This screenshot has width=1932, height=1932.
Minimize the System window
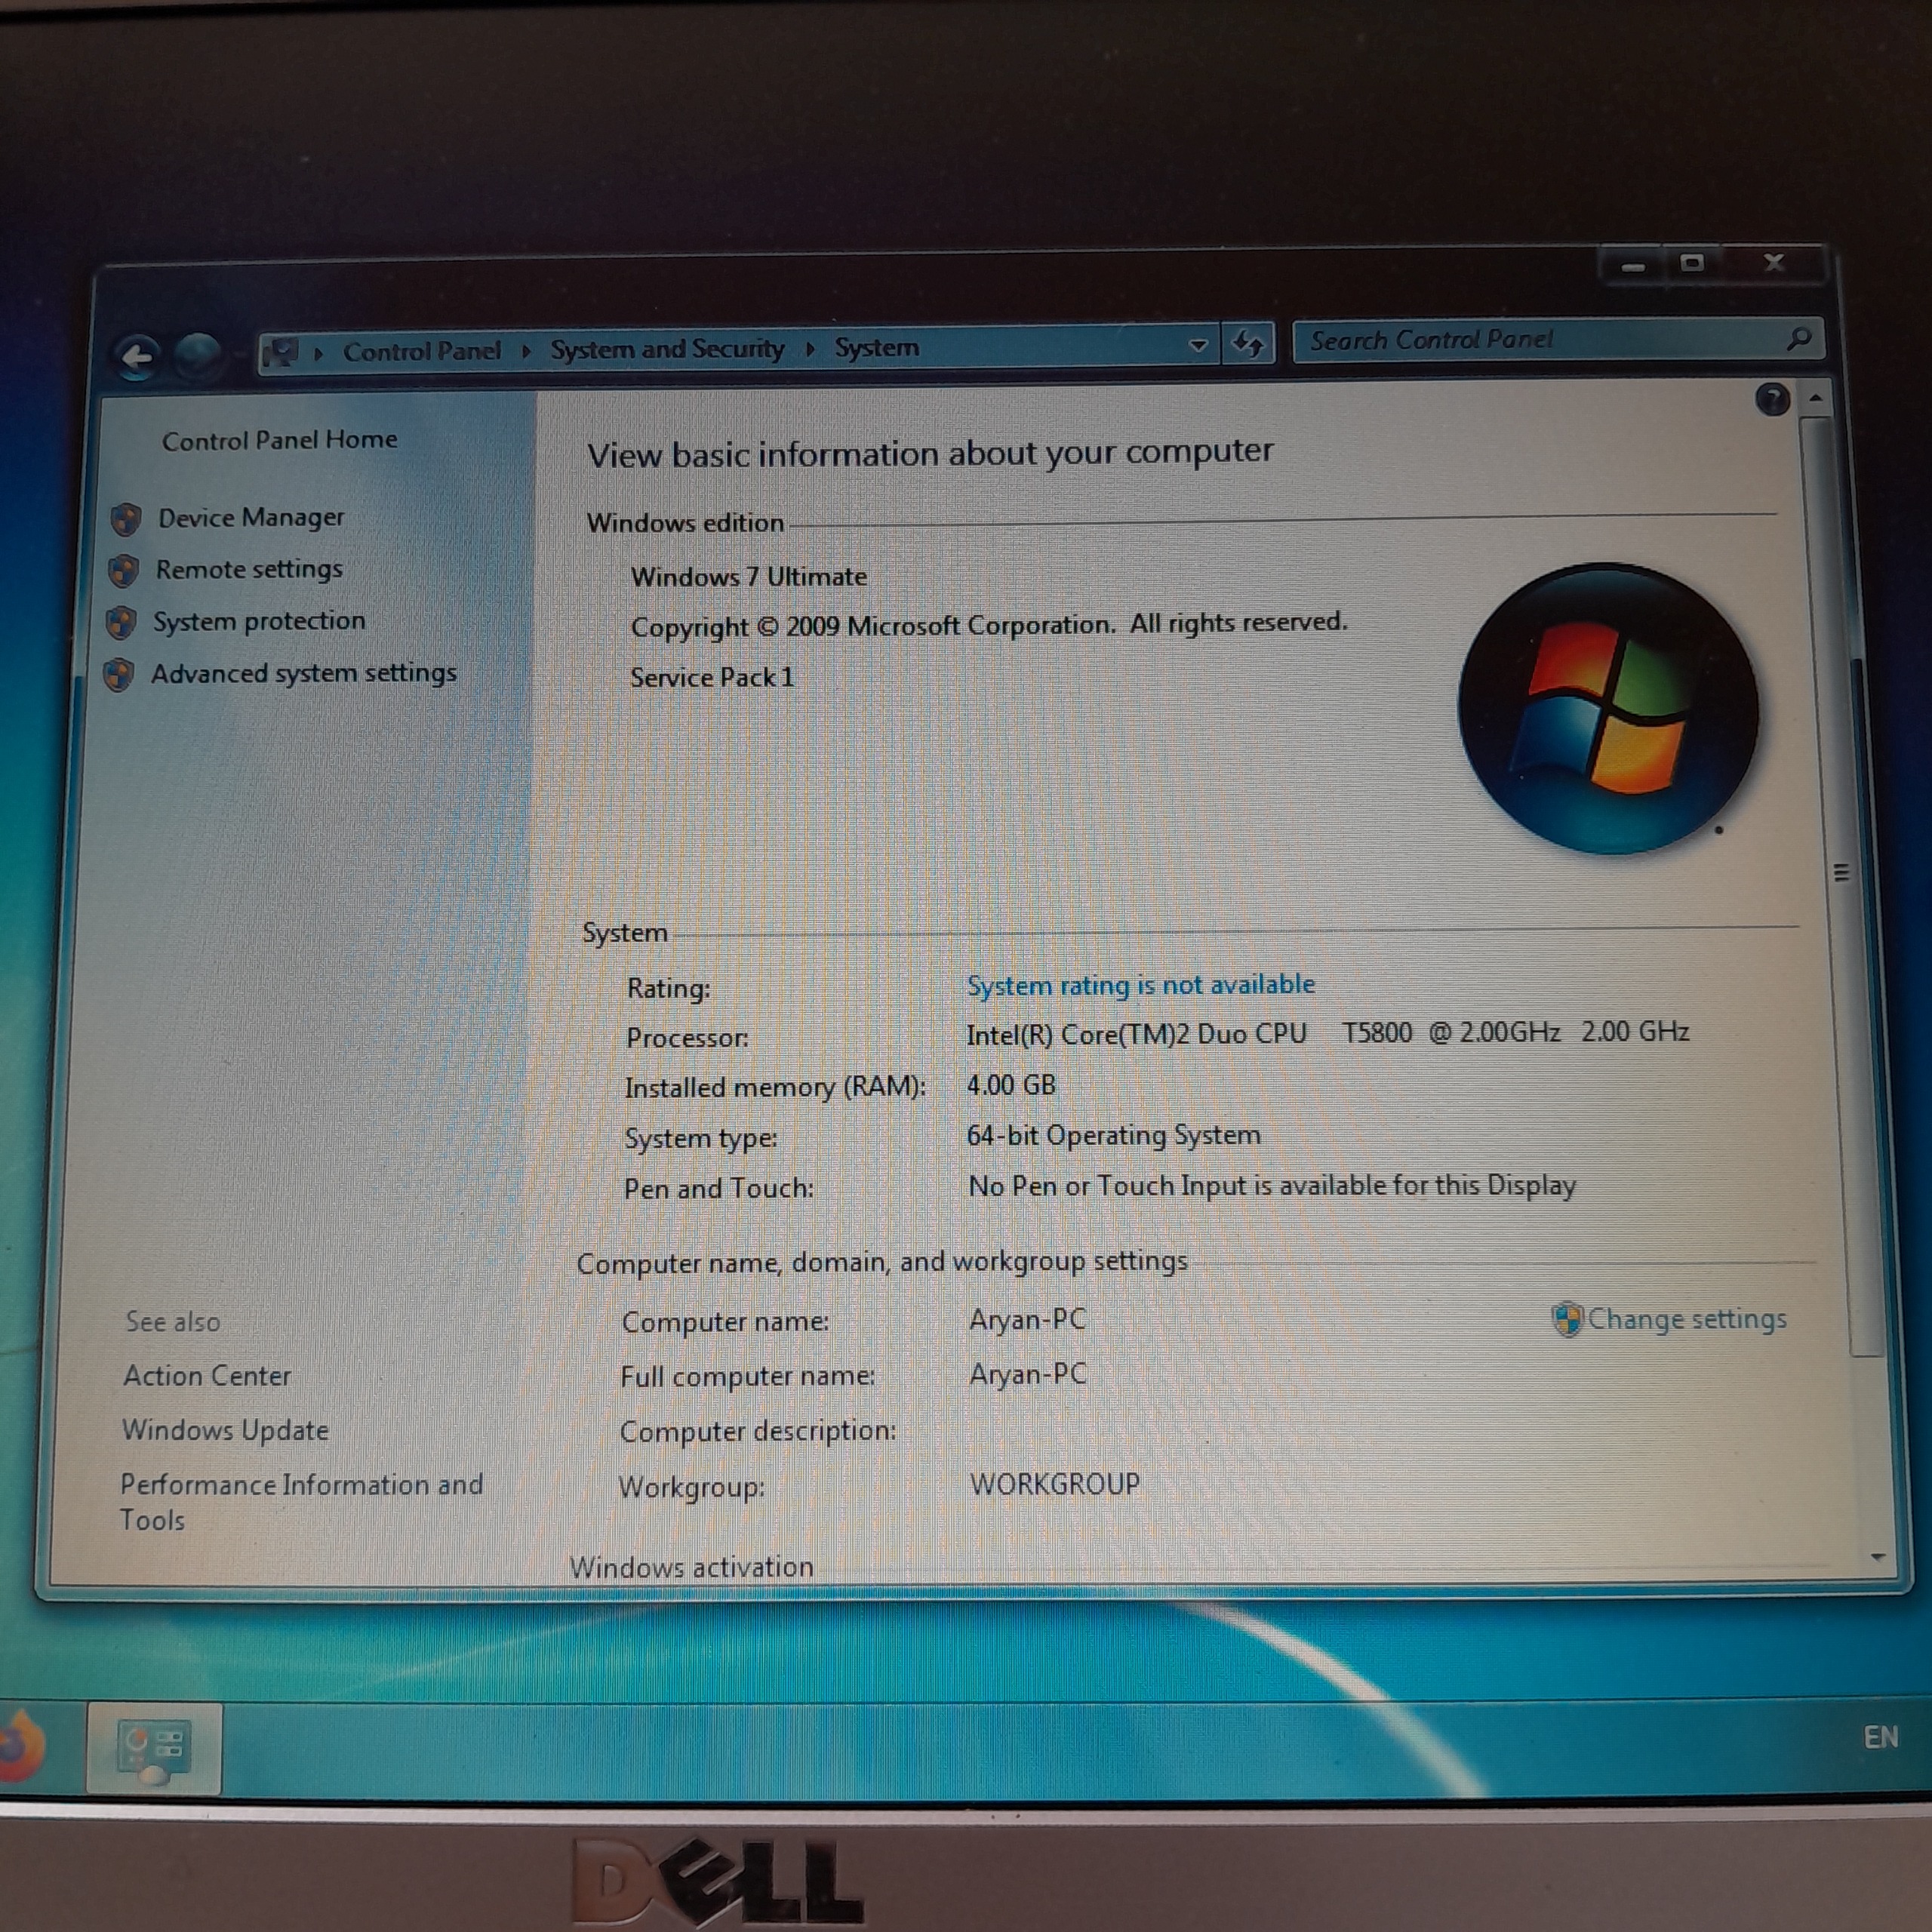[x=1633, y=266]
